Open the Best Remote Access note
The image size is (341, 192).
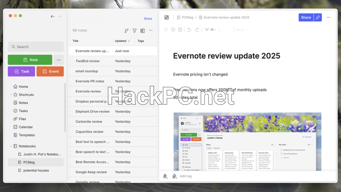[x=113, y=162]
